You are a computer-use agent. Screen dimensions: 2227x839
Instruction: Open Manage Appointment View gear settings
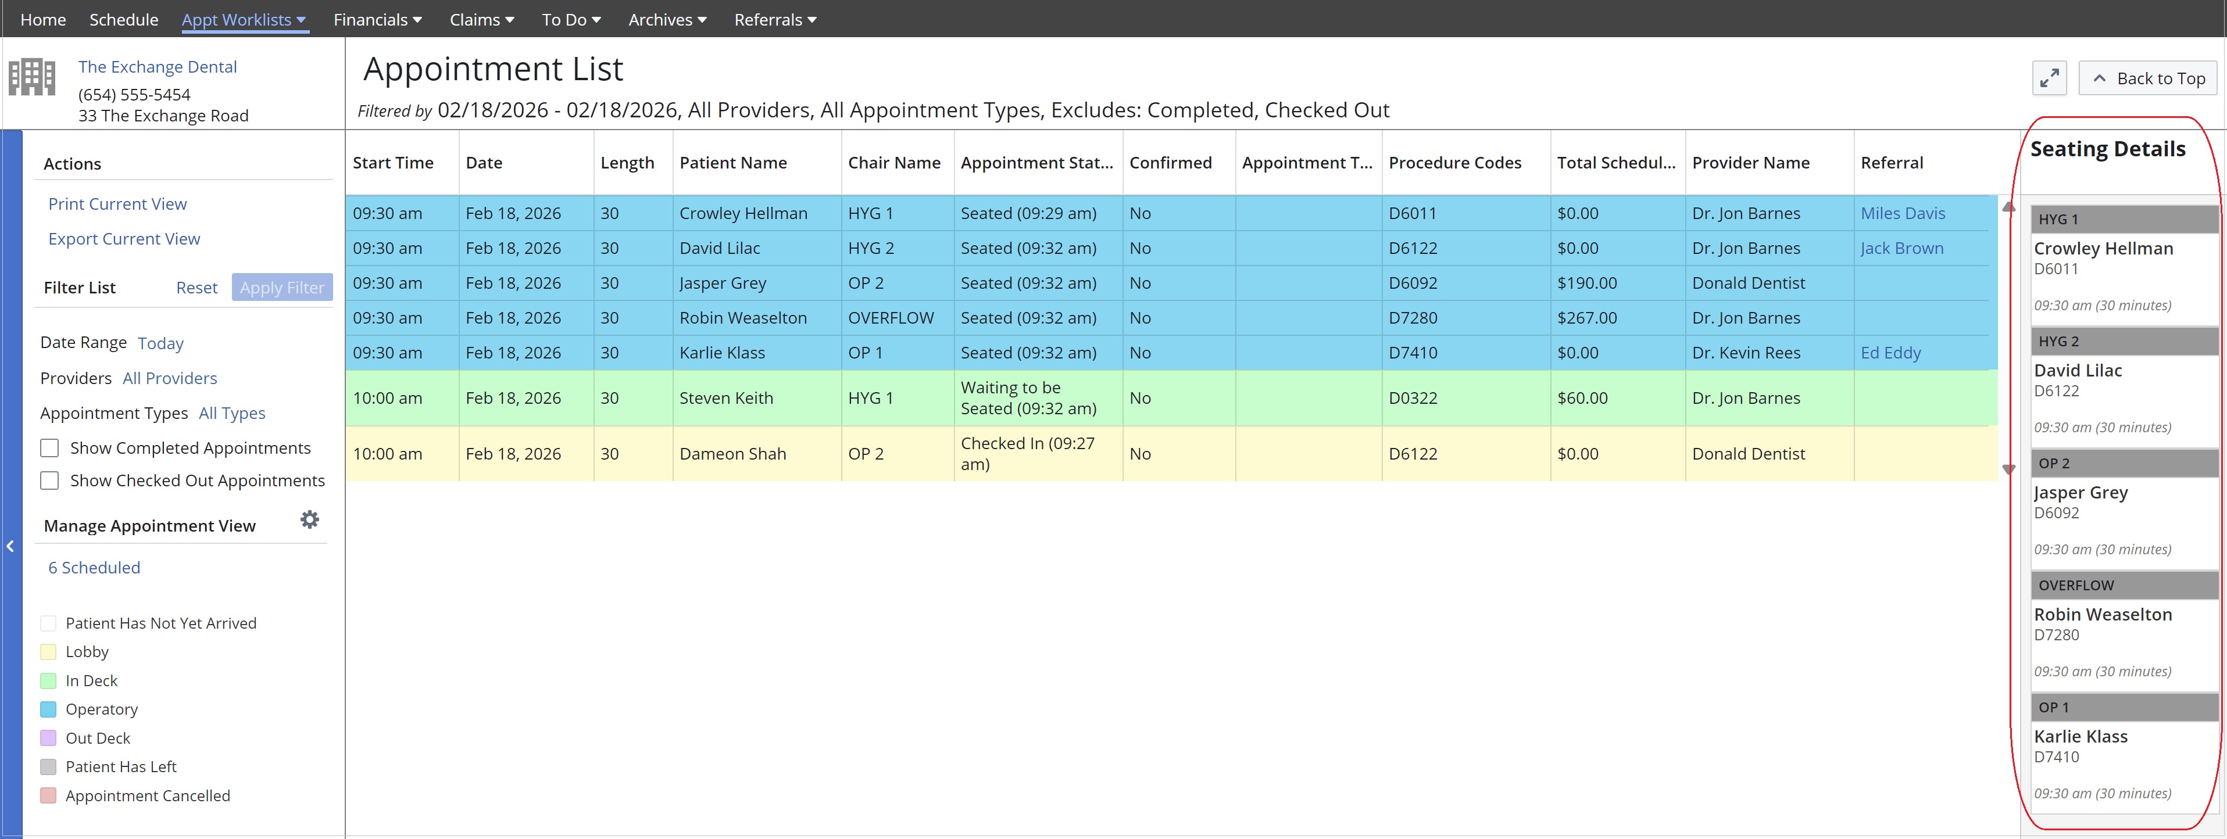pyautogui.click(x=309, y=519)
